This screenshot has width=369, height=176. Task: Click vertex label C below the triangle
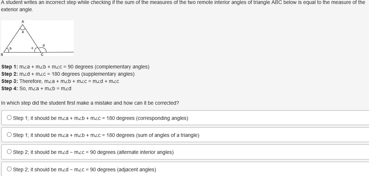[x=42, y=55]
